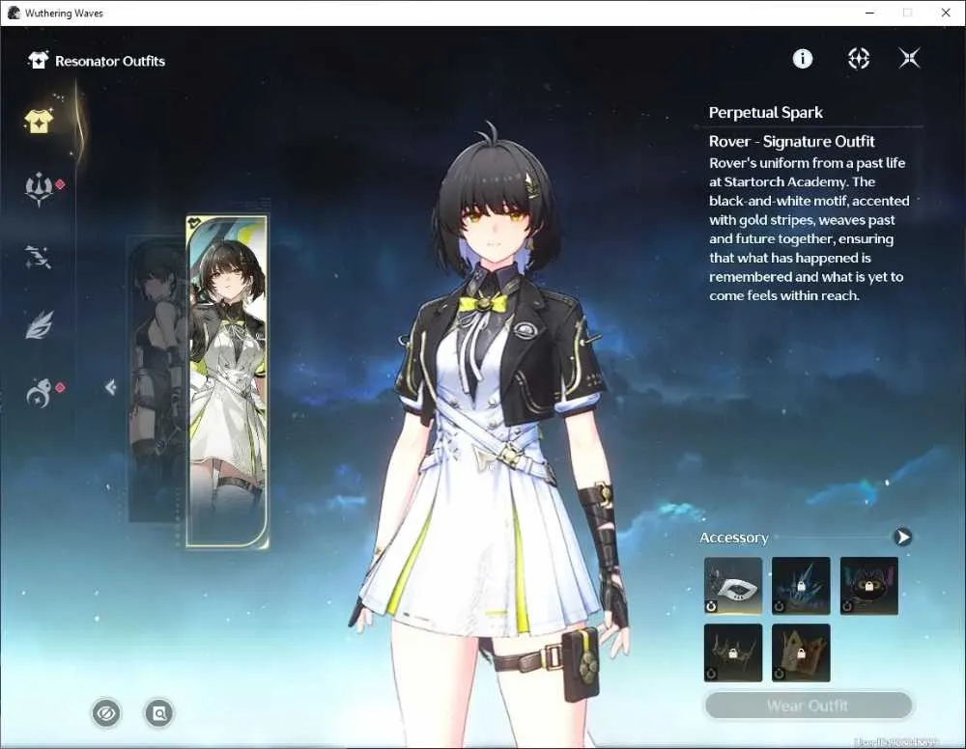This screenshot has width=966, height=749.
Task: Open the trident emblem sidebar tab
Action: (x=39, y=189)
